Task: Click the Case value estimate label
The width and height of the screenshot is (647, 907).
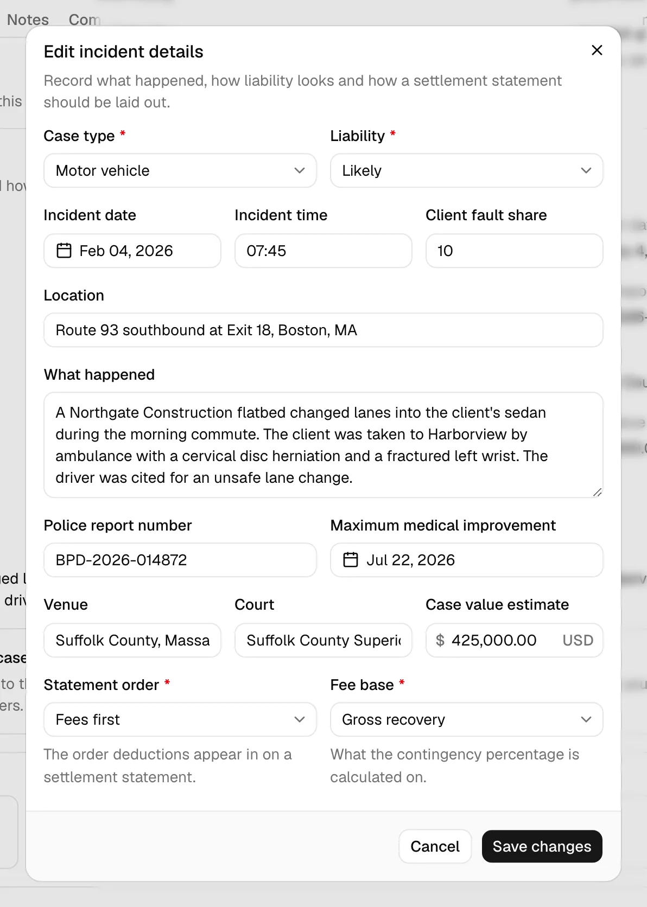Action: pyautogui.click(x=497, y=604)
